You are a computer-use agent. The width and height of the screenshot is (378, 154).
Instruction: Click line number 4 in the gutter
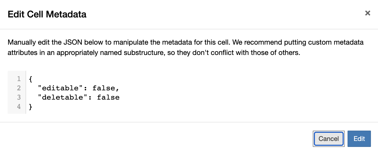19,107
